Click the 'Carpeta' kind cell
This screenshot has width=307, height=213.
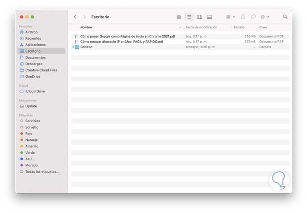click(265, 47)
